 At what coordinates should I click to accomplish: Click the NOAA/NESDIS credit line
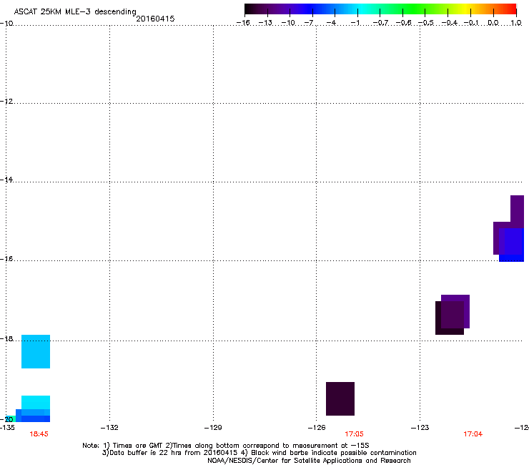tap(309, 461)
